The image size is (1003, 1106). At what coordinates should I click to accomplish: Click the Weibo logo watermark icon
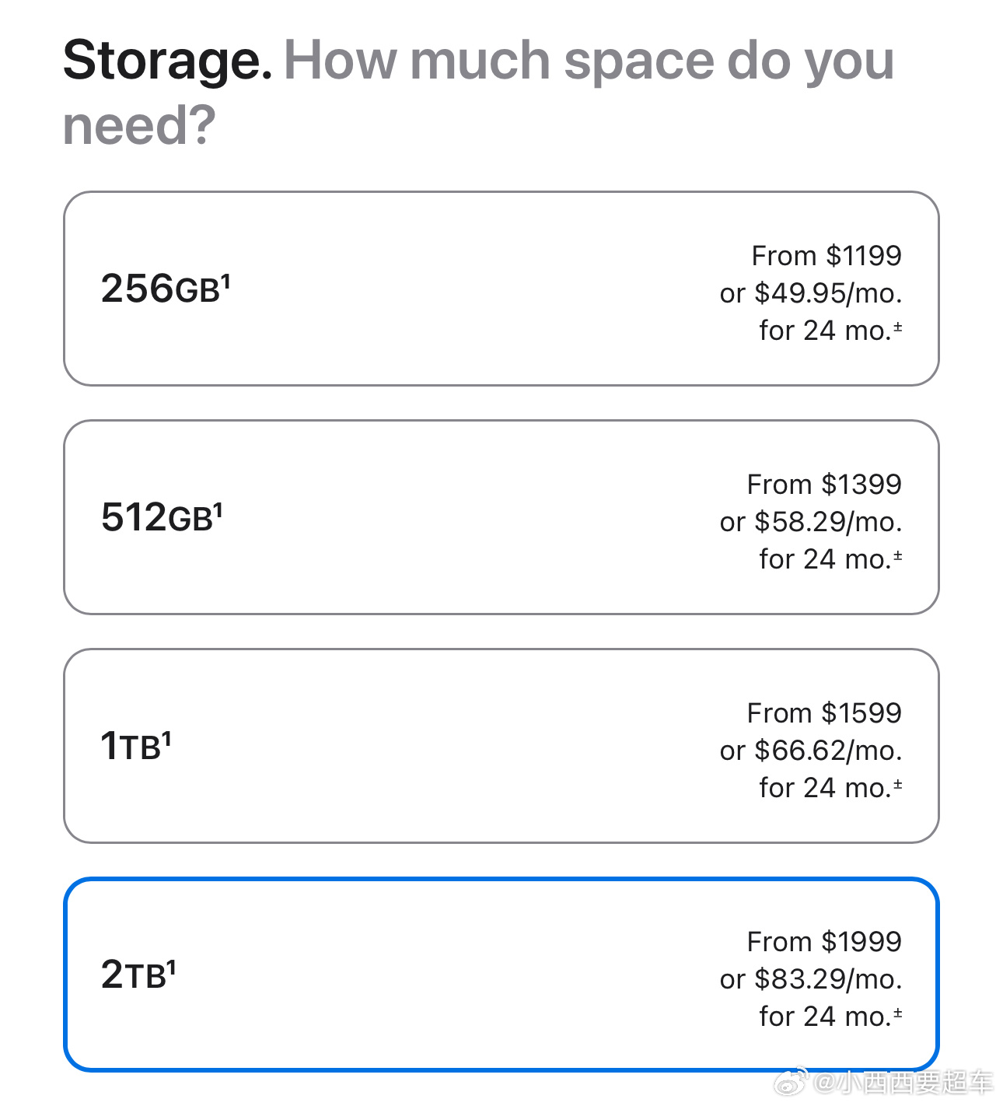(792, 1081)
